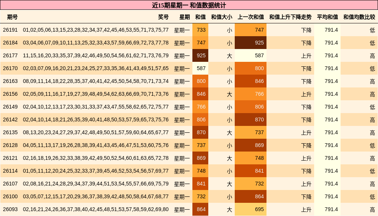This screenshot has height=216, width=378.
Task: Select period number 26156
Action: pos(10,94)
